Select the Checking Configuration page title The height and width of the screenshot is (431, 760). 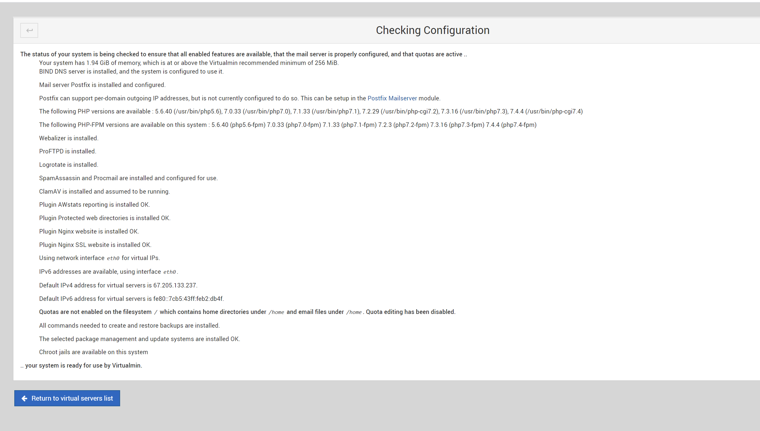432,30
